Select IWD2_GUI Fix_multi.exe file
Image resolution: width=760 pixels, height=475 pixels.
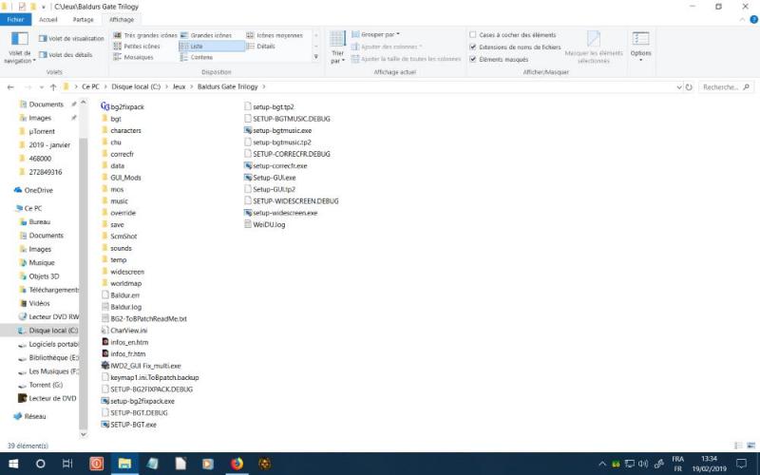141,366
